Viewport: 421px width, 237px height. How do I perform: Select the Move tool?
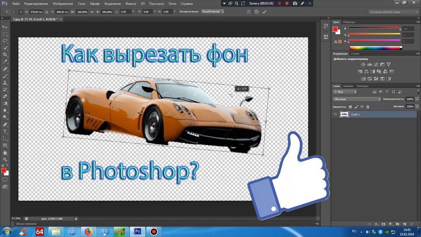(5, 27)
